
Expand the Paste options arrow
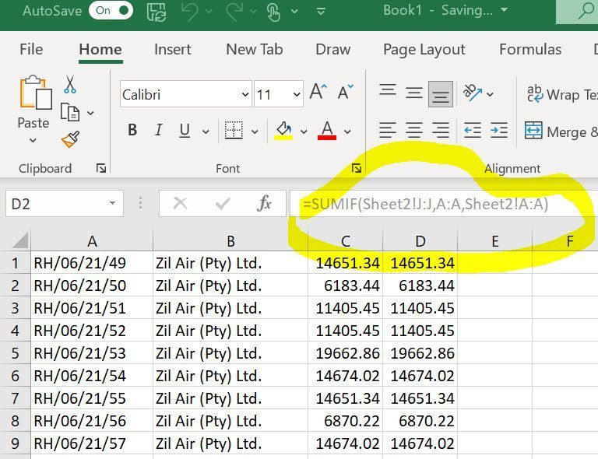[33, 140]
